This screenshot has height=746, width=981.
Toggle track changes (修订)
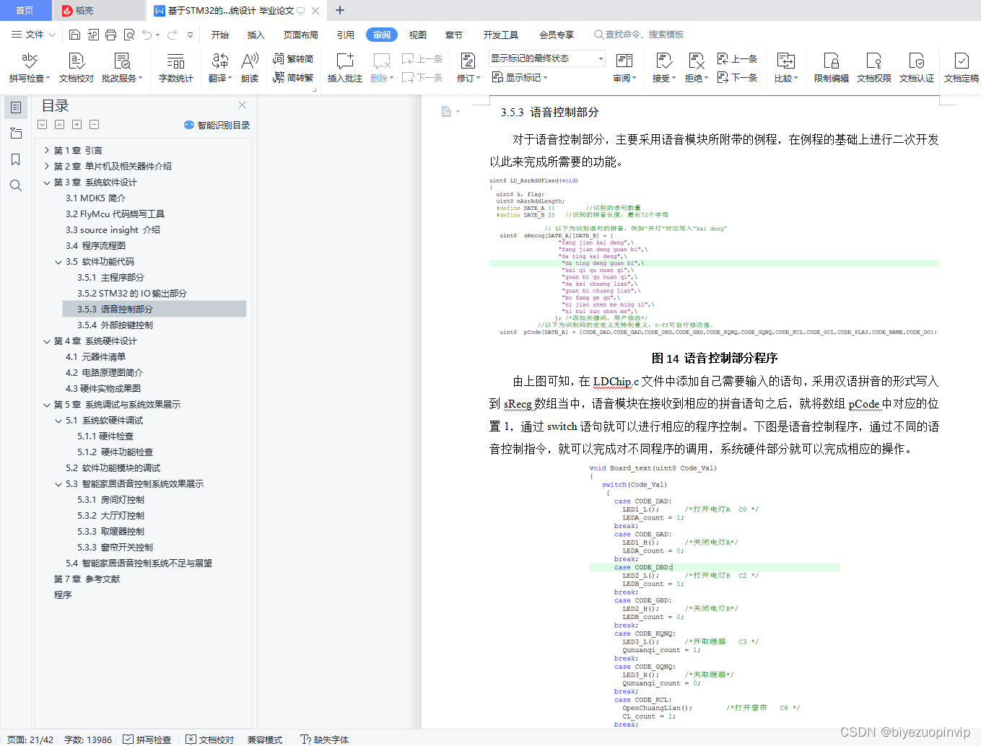[x=468, y=68]
